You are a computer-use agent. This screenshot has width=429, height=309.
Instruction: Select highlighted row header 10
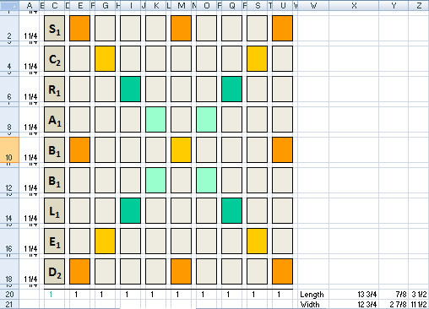pyautogui.click(x=9, y=149)
